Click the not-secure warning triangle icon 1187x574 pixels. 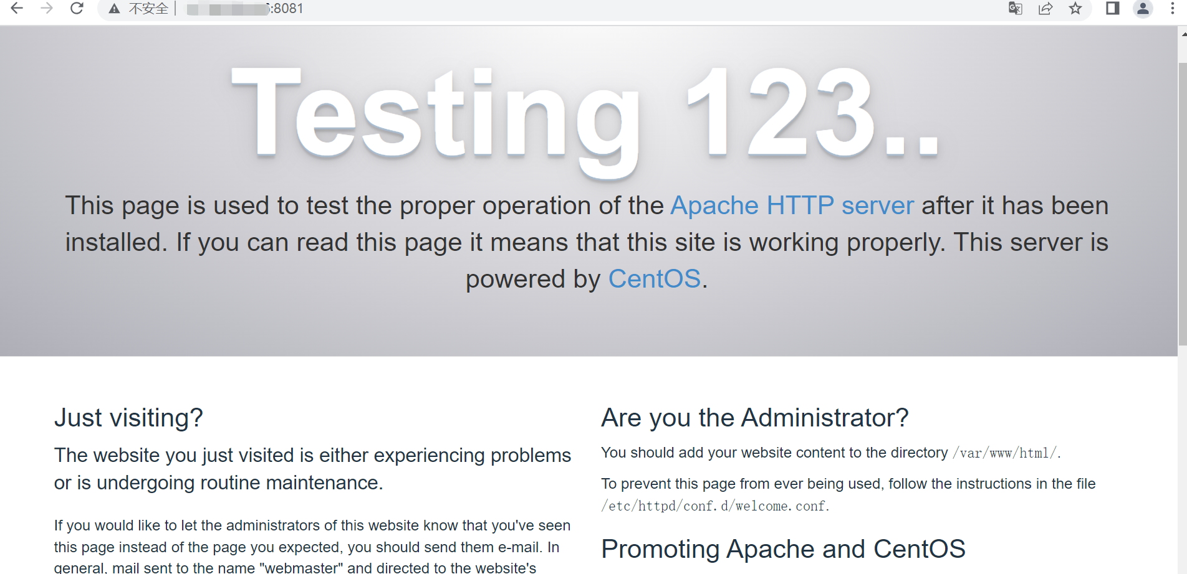(114, 9)
